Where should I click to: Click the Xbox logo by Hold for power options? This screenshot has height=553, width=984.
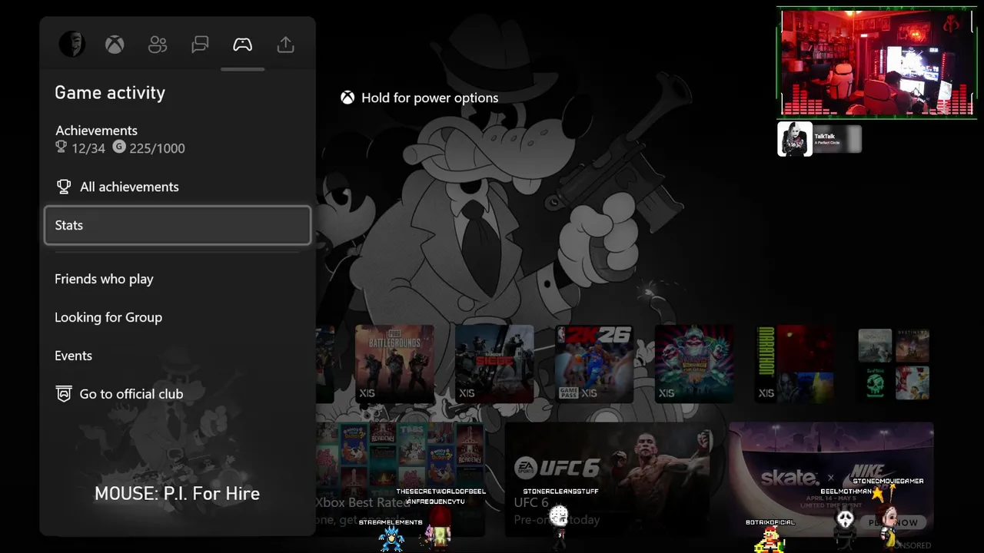point(347,98)
